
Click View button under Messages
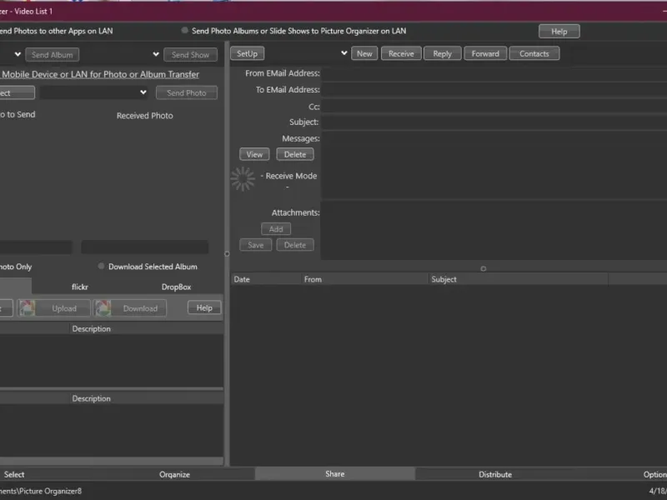point(254,154)
